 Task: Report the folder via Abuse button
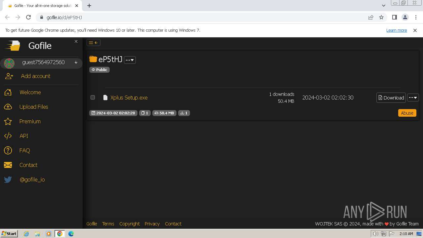pyautogui.click(x=407, y=113)
